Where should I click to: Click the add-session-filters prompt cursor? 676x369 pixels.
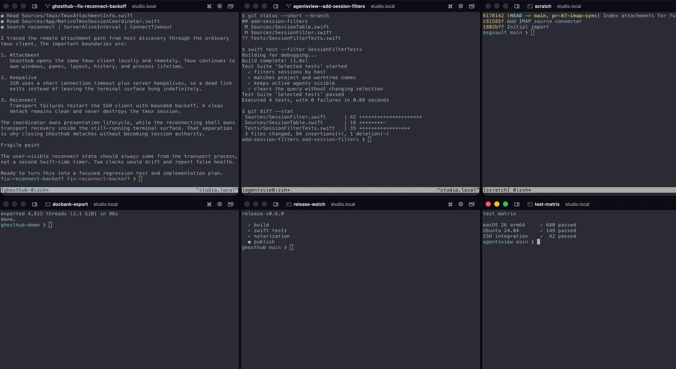click(370, 139)
